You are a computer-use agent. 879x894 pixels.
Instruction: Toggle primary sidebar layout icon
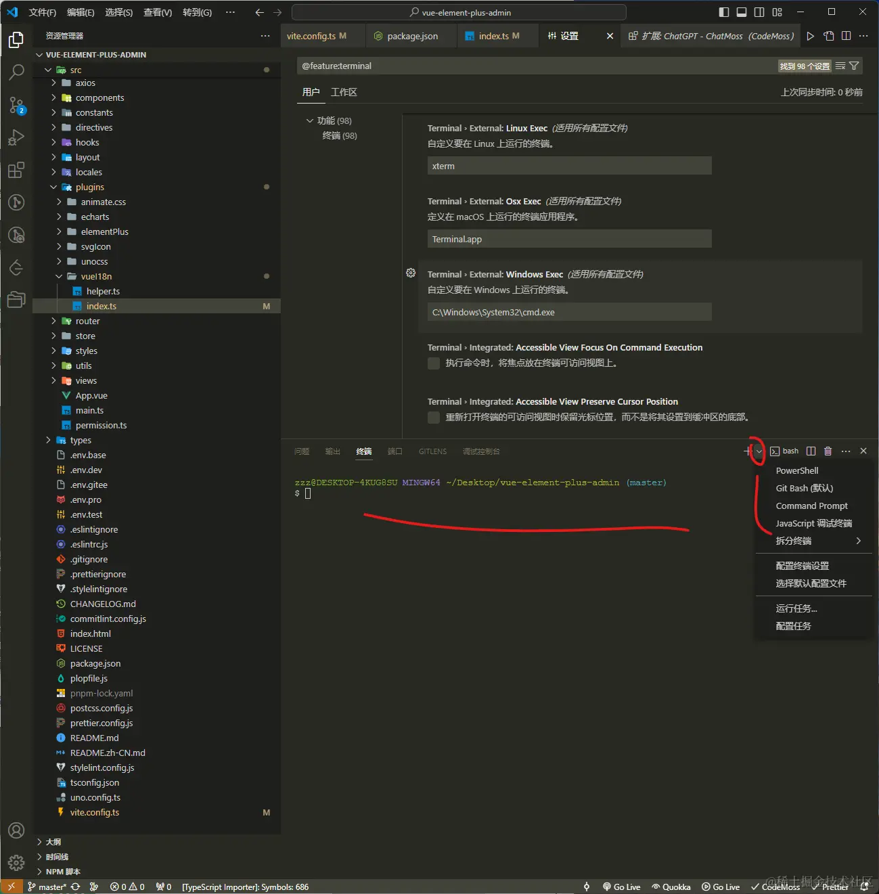(724, 12)
